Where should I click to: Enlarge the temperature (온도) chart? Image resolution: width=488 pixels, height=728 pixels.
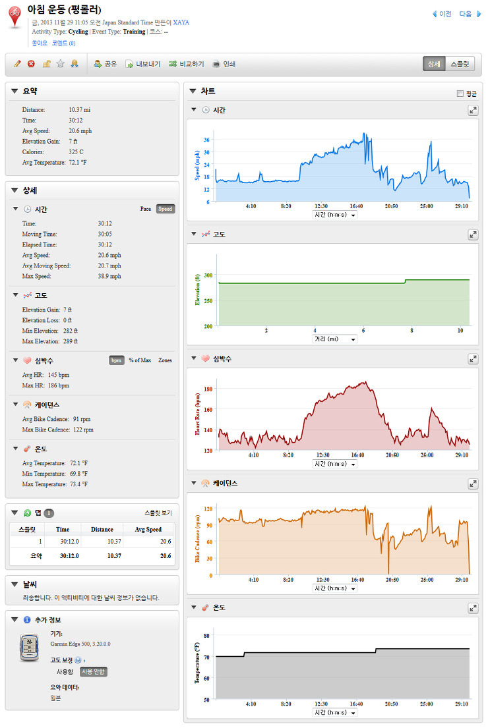[473, 608]
